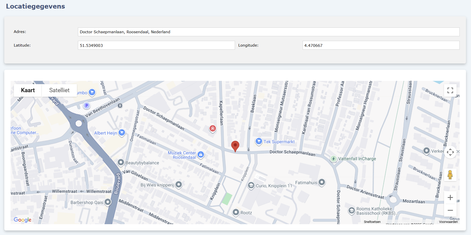471x235 pixels.
Task: Click the Barbershop Qais place marker
Action: [108, 202]
